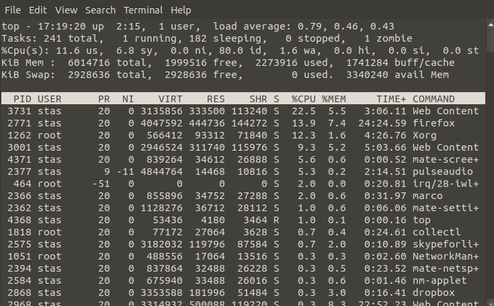Click the %MEM column header
The height and width of the screenshot is (306, 494).
click(x=333, y=99)
